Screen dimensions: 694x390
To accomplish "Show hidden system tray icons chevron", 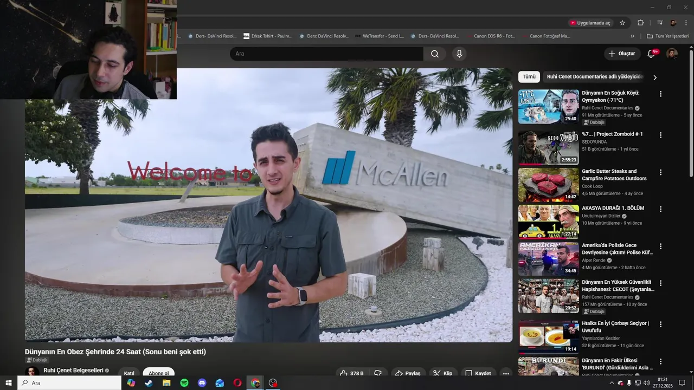I will [x=612, y=383].
